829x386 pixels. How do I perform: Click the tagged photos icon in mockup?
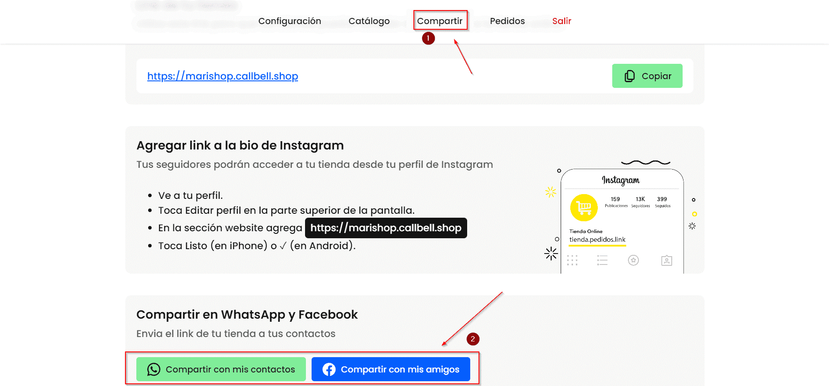tap(666, 261)
